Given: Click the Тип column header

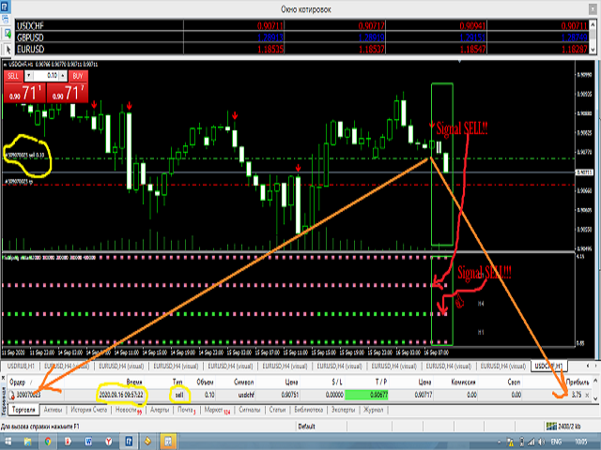Looking at the screenshot, I should pos(177,382).
